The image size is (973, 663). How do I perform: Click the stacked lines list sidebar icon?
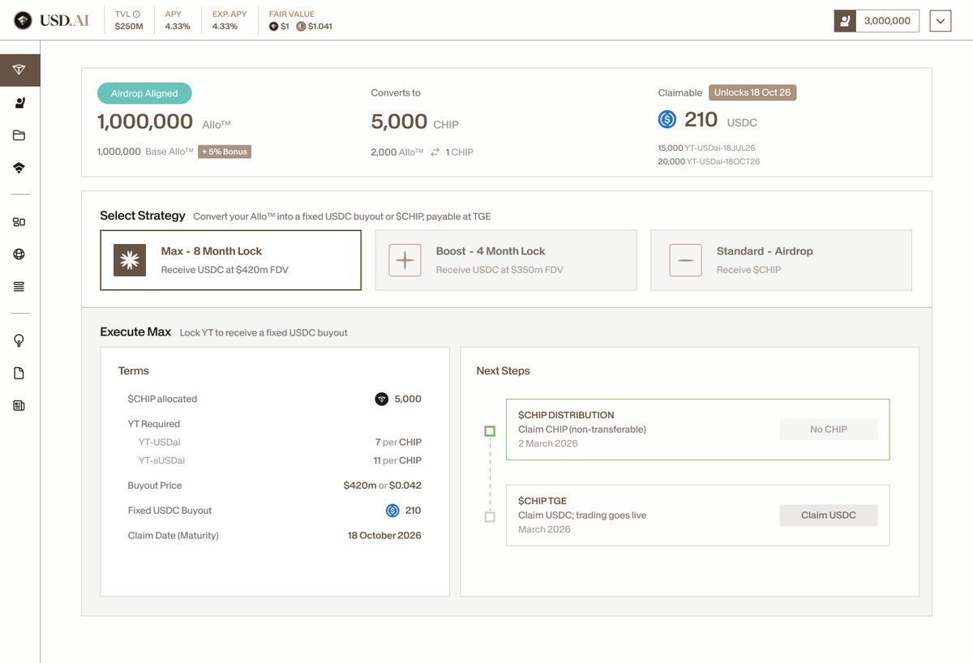click(x=19, y=287)
